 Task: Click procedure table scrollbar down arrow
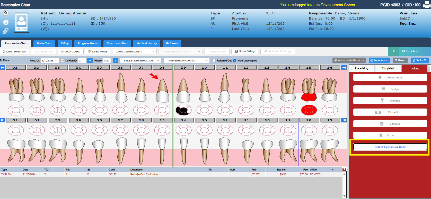(x=344, y=196)
